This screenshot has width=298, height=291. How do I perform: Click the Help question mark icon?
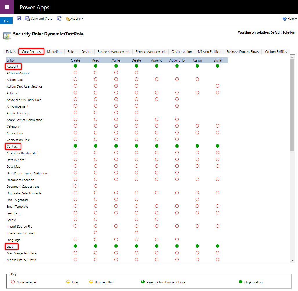[x=284, y=19]
